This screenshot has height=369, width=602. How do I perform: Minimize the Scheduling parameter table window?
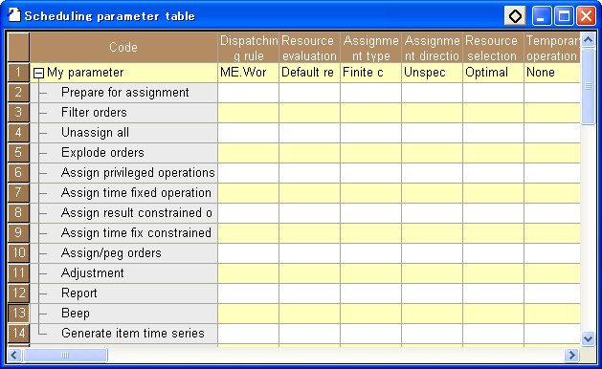[x=542, y=16]
